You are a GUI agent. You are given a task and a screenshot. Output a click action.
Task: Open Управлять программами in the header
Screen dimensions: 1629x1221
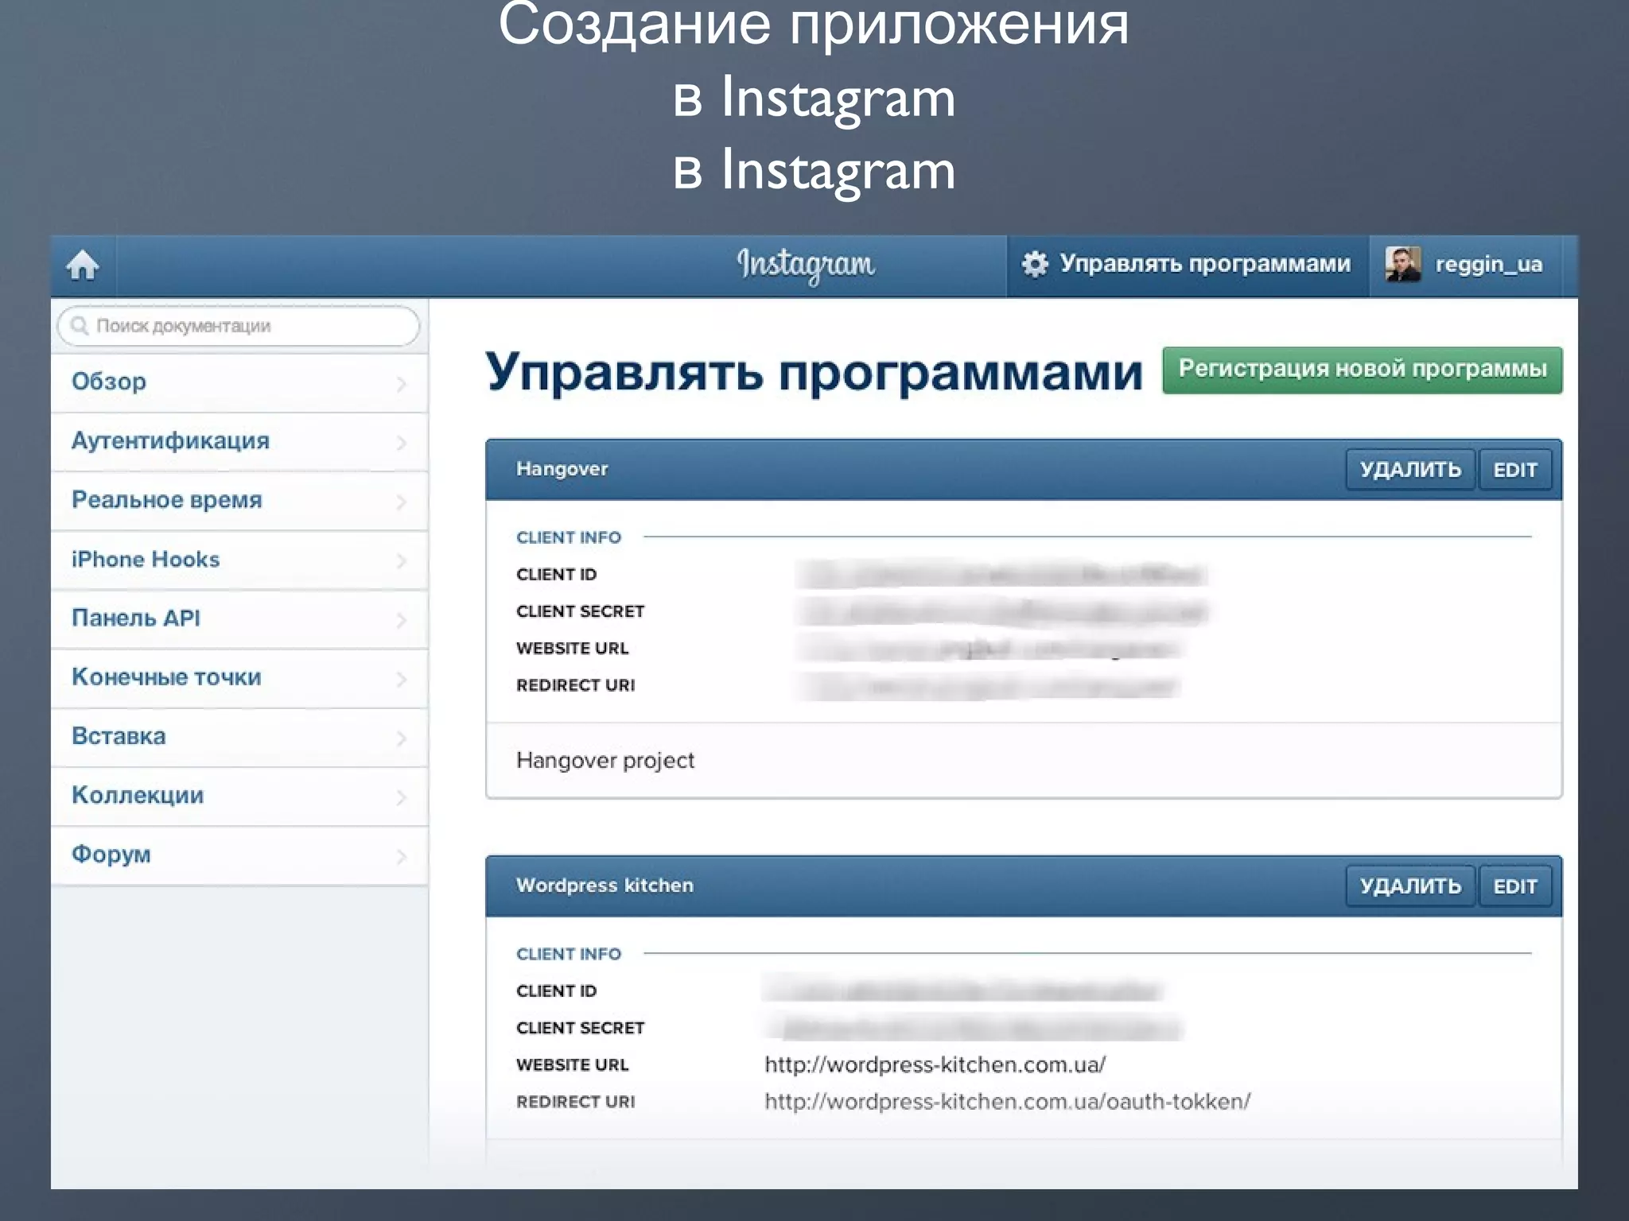1188,265
